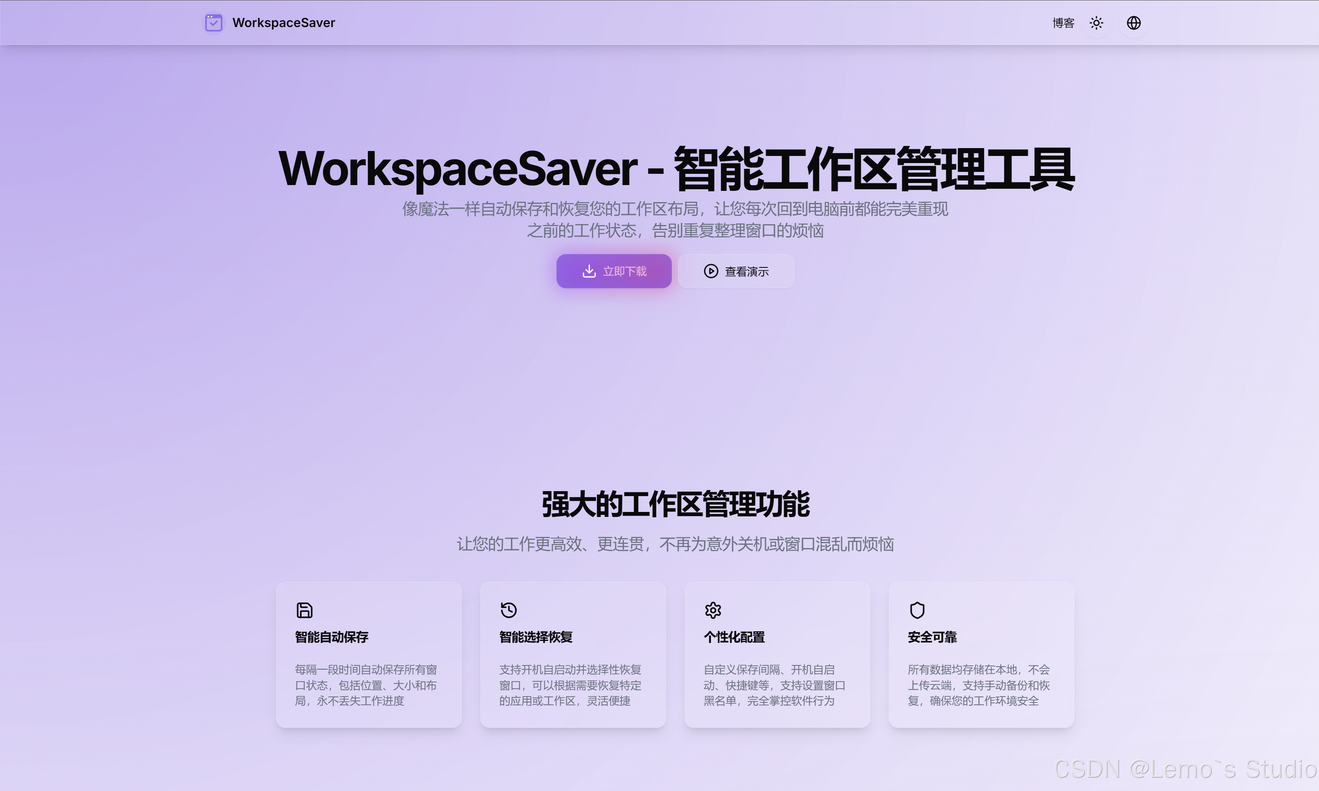Screen dimensions: 1319x791
Task: Select the 个性化配置 card title
Action: pyautogui.click(x=734, y=637)
